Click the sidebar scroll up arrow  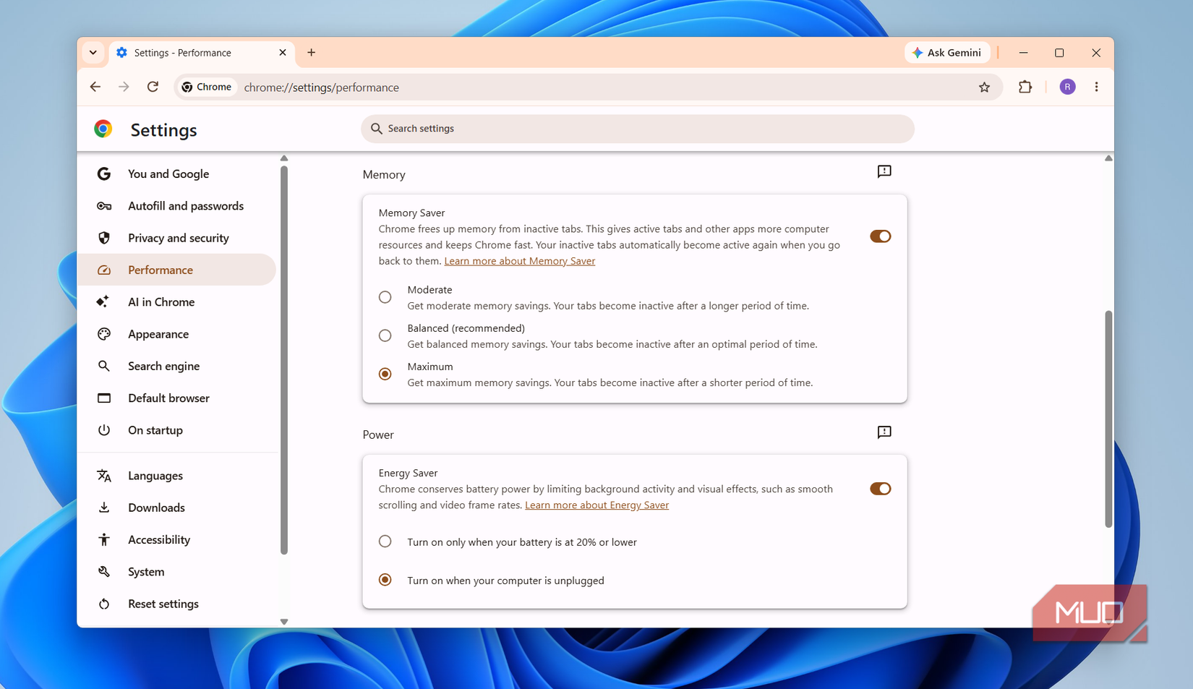pos(284,158)
